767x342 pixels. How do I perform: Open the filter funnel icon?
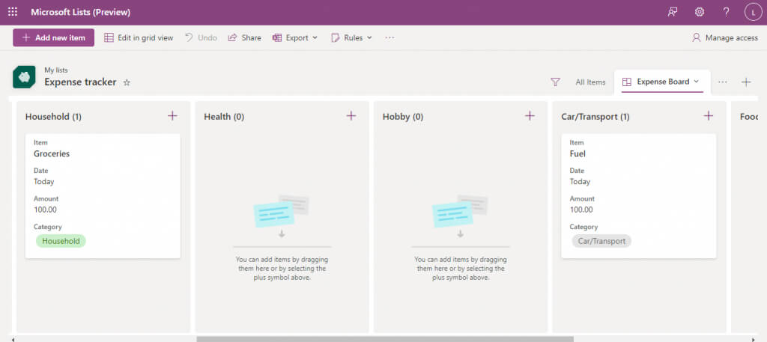point(555,82)
